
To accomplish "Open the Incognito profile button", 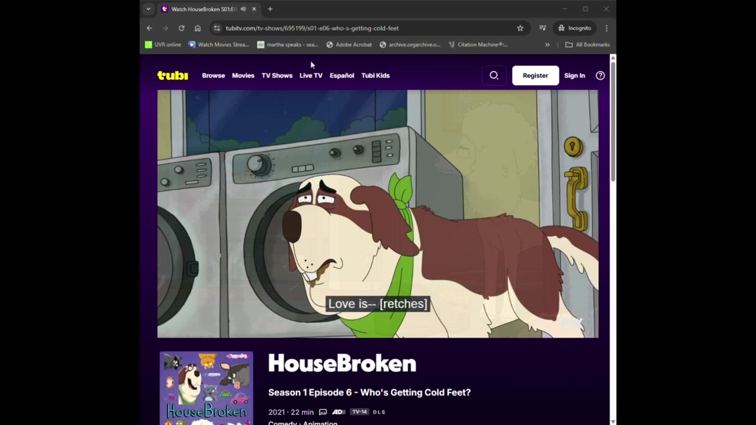I will 575,28.
